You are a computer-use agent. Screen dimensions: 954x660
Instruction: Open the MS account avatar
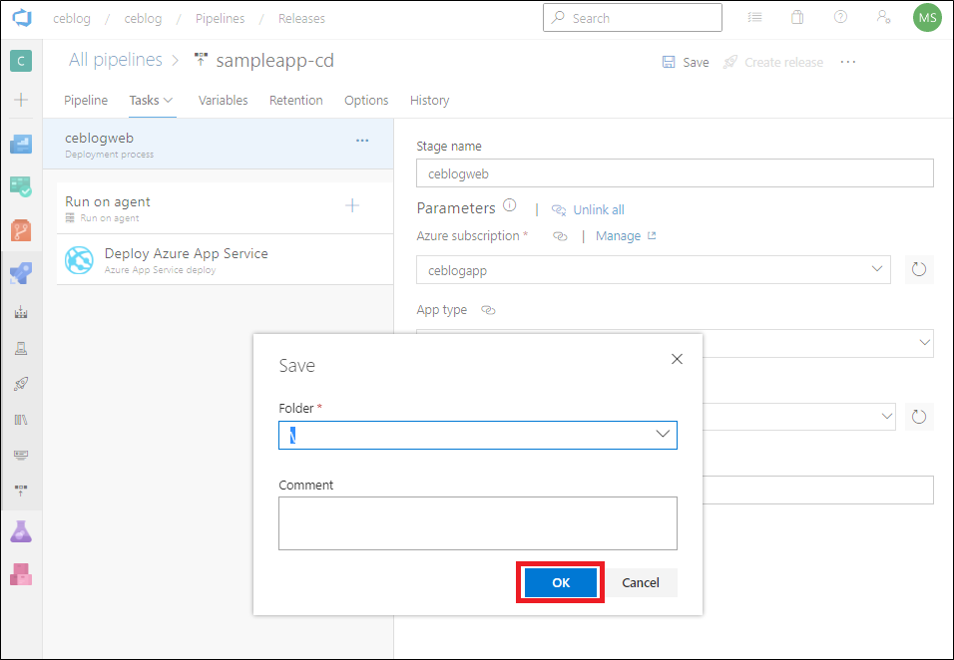pyautogui.click(x=927, y=18)
